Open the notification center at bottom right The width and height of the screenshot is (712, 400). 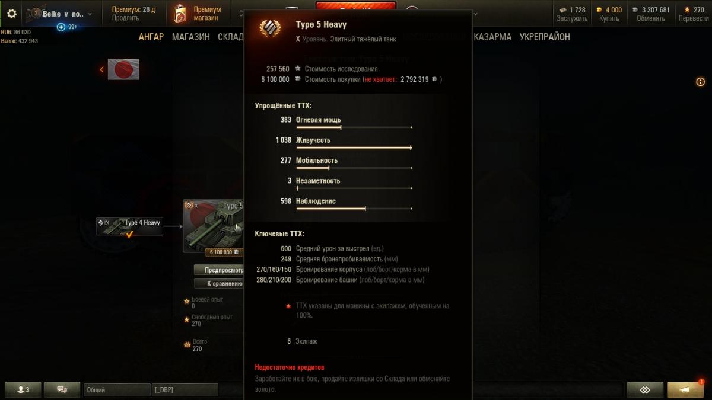pyautogui.click(x=685, y=389)
